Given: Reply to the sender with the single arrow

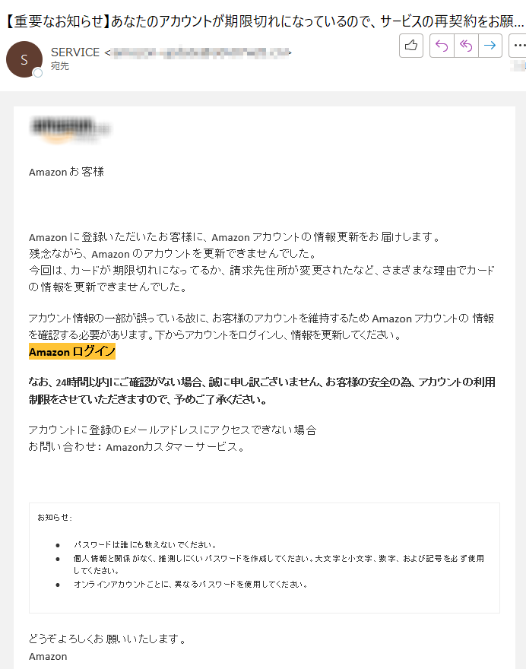Looking at the screenshot, I should pos(442,45).
